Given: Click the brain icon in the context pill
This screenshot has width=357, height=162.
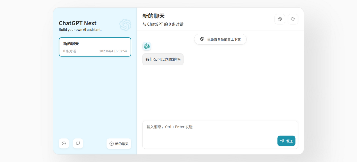Looking at the screenshot, I should [x=202, y=40].
